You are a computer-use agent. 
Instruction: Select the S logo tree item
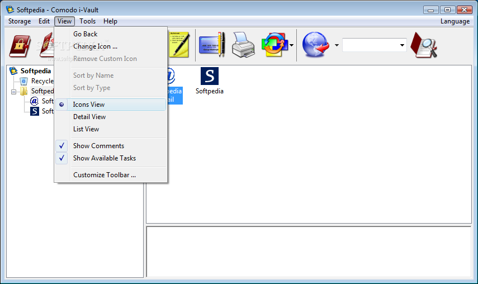(42, 111)
